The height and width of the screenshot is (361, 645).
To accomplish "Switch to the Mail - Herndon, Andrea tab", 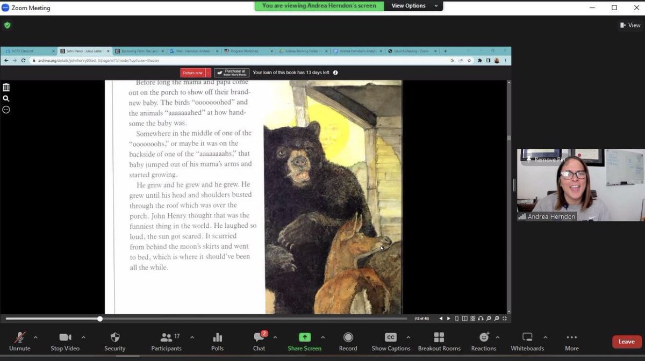I will point(193,51).
